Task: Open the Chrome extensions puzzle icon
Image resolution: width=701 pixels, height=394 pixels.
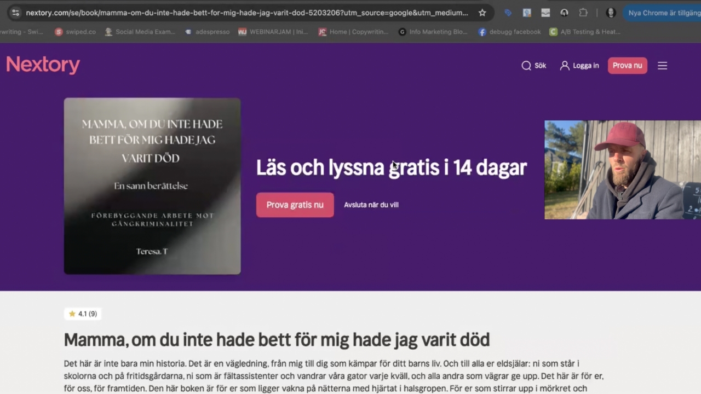Action: (x=583, y=13)
